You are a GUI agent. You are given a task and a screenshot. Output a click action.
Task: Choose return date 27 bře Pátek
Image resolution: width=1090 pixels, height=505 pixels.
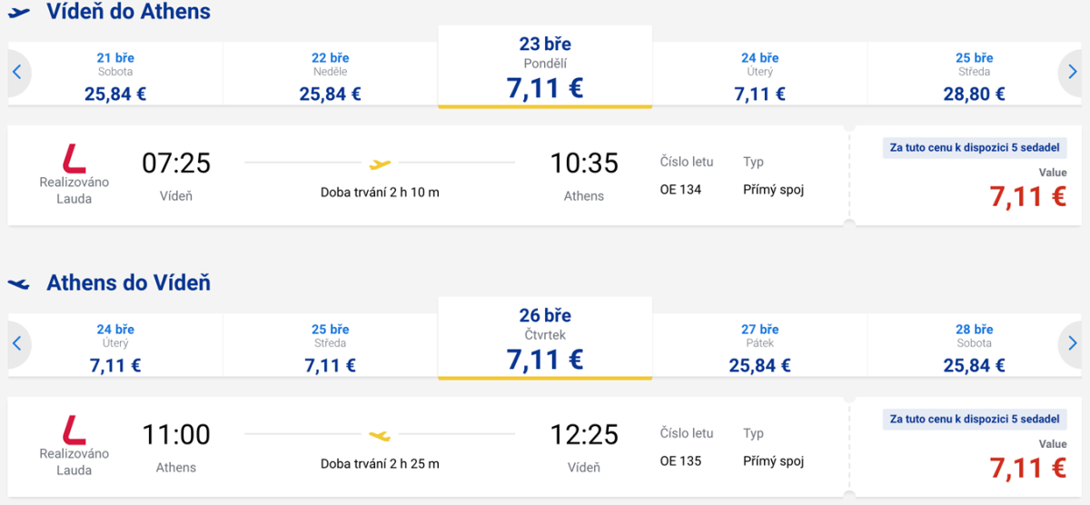pyautogui.click(x=759, y=347)
